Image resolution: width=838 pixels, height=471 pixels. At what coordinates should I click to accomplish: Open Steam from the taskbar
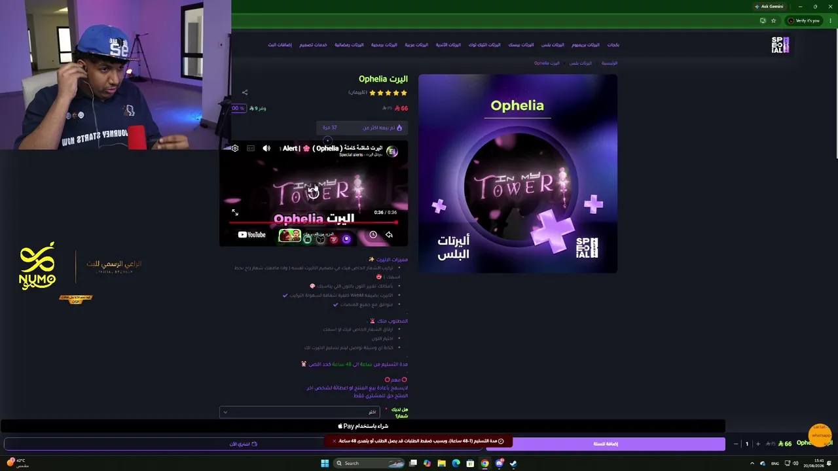[x=513, y=463]
